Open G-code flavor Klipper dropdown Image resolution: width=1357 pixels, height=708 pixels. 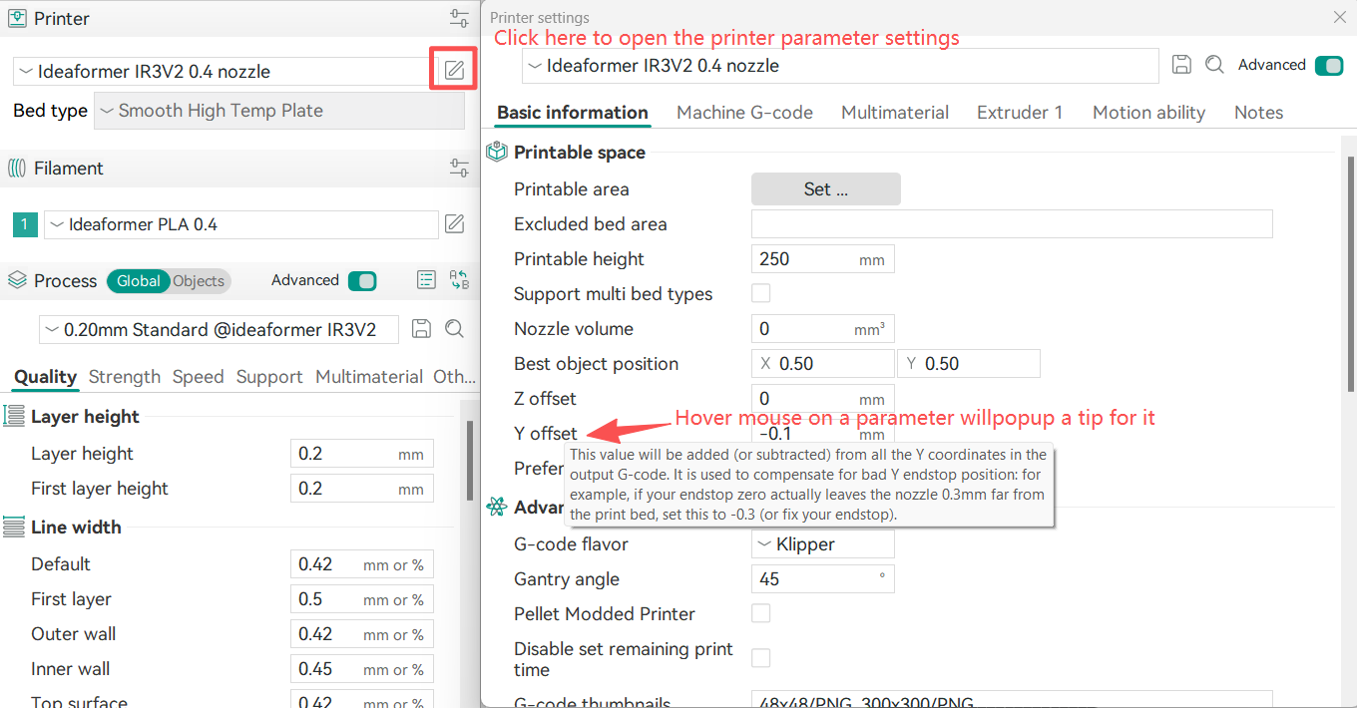pyautogui.click(x=822, y=544)
